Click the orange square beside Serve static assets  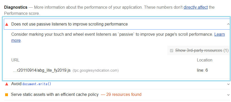tap(7, 95)
